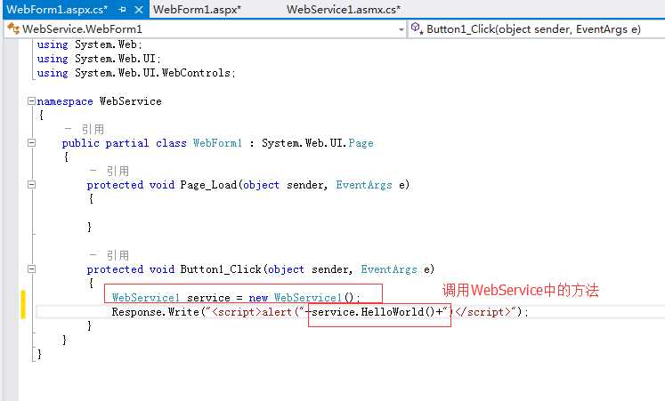The width and height of the screenshot is (665, 401).
Task: Click the 'WebService' namespace name
Action: (131, 101)
